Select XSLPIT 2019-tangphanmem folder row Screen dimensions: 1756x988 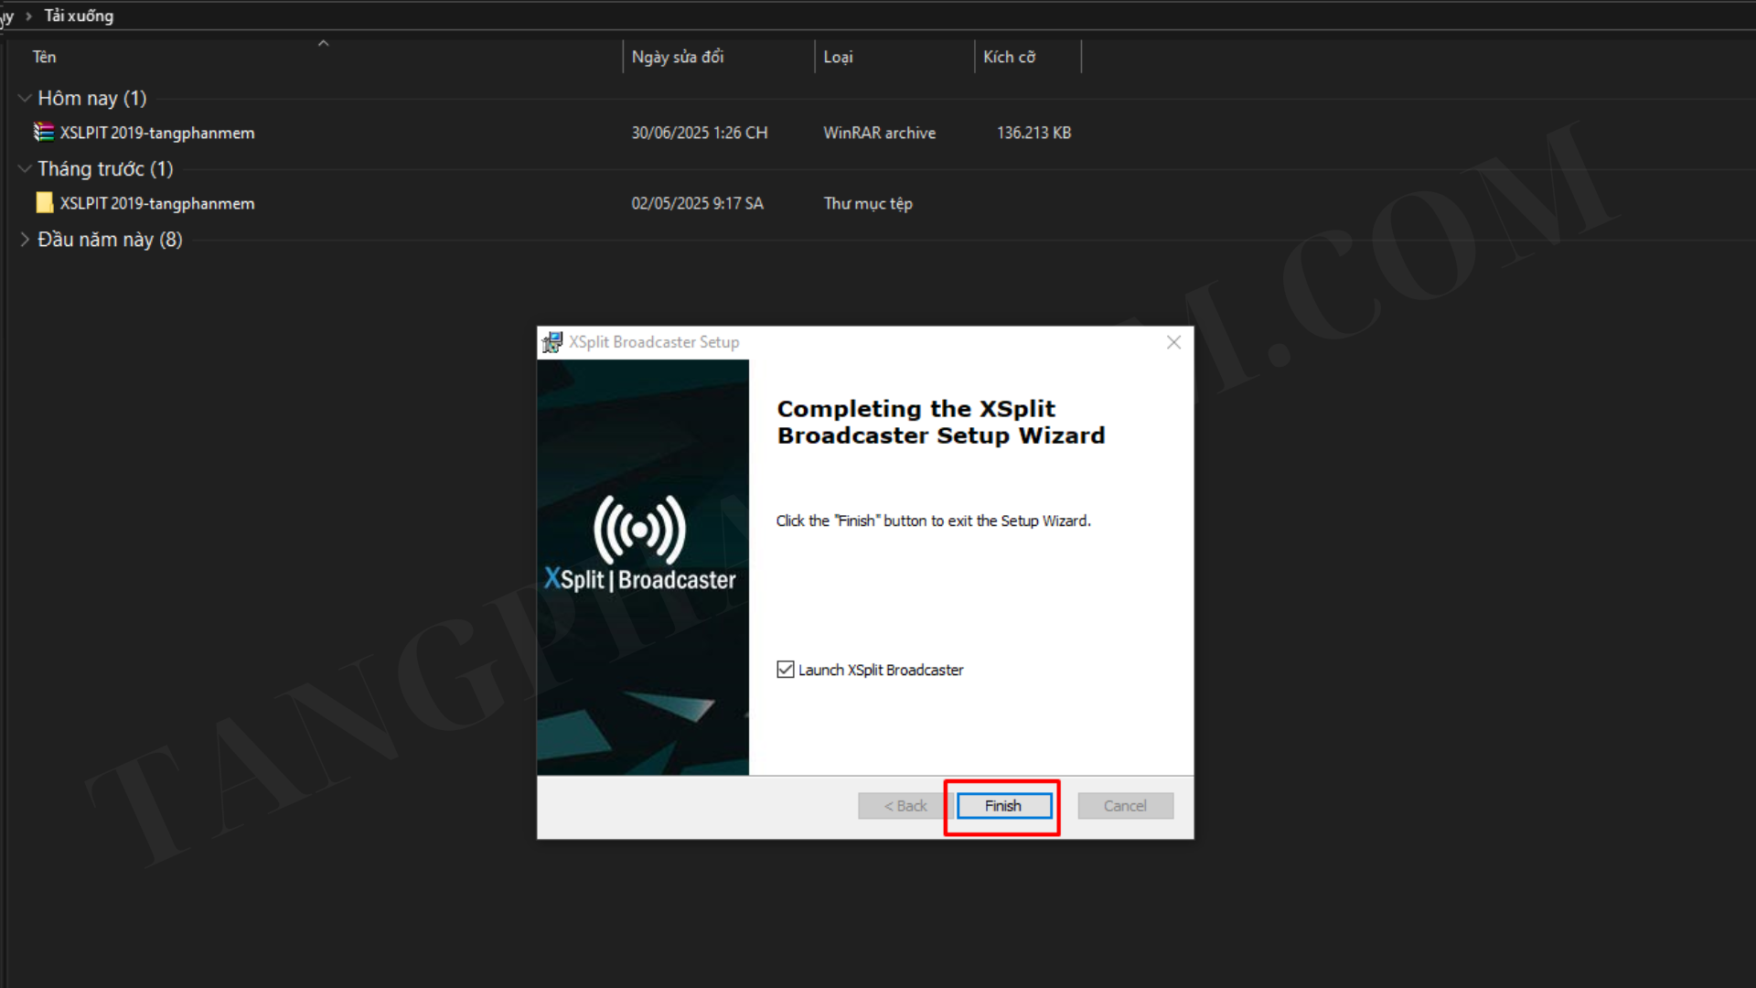[x=157, y=203]
